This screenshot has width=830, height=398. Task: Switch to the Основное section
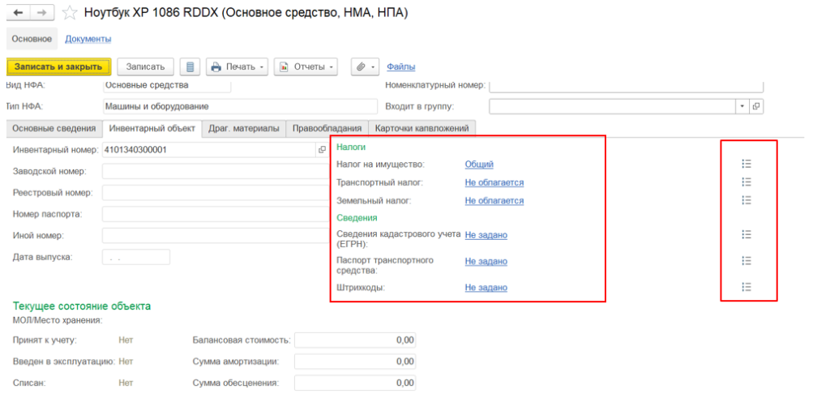32,39
